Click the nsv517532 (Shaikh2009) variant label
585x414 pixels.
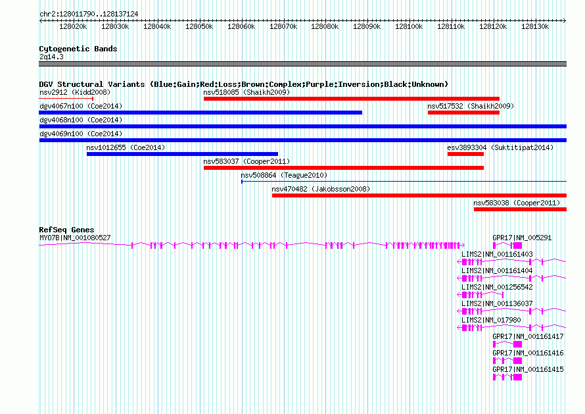point(471,106)
